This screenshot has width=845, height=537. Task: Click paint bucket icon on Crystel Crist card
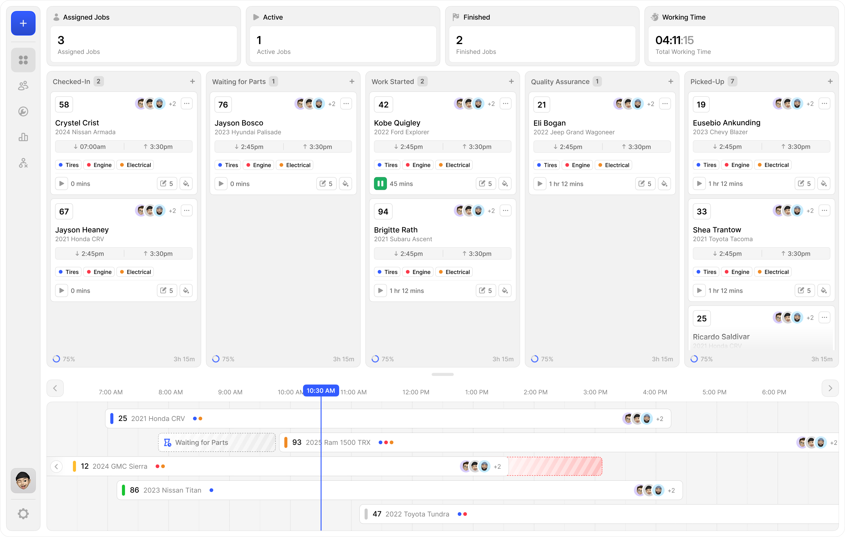coord(186,183)
